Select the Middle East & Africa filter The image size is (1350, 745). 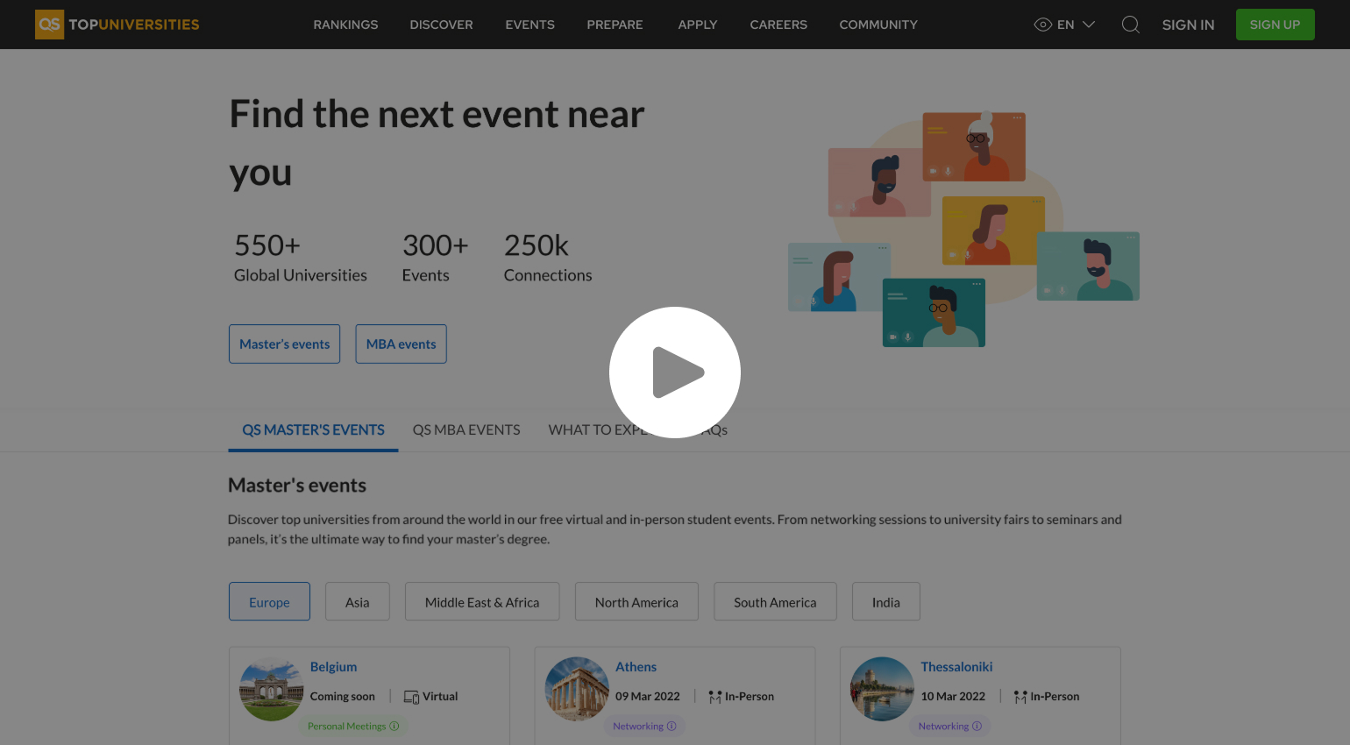481,602
